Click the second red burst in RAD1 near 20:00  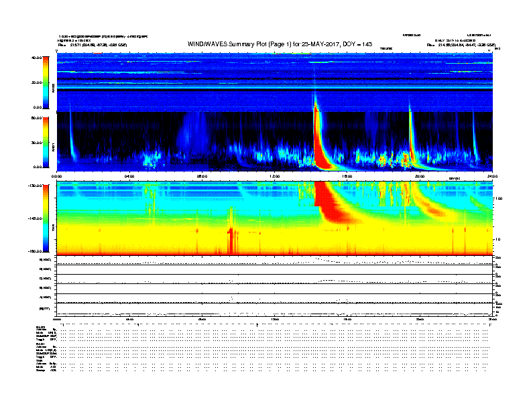coord(412,139)
